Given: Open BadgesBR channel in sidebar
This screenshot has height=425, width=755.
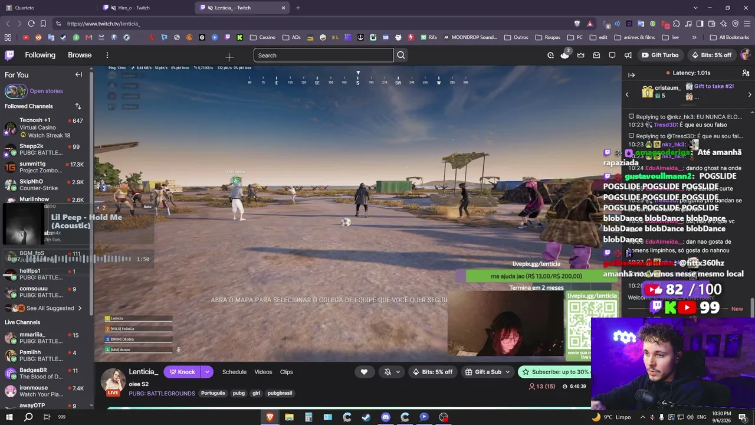Looking at the screenshot, I should pyautogui.click(x=44, y=373).
